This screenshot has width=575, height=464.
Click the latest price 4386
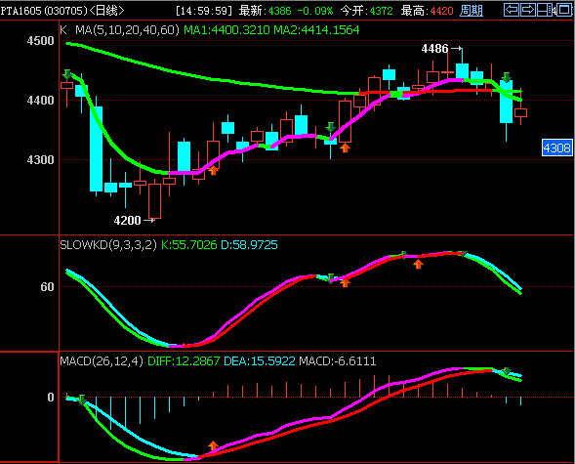tap(280, 11)
